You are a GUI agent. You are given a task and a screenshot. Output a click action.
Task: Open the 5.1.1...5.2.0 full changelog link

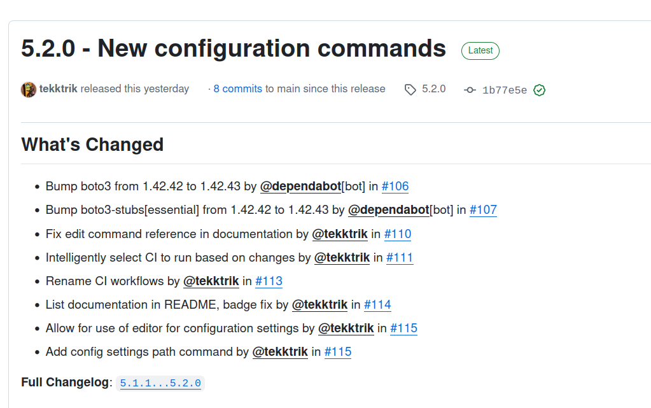pyautogui.click(x=160, y=383)
